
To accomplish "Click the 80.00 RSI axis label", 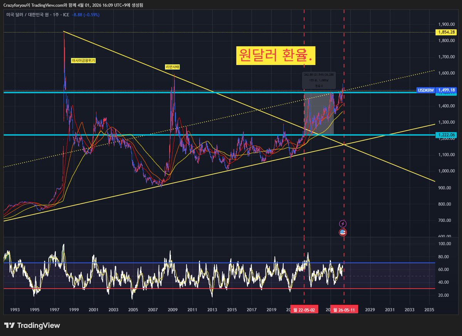I will click(444, 257).
